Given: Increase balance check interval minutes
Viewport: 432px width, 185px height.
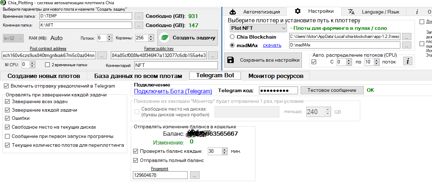Looking at the screenshot, I should [224, 149].
